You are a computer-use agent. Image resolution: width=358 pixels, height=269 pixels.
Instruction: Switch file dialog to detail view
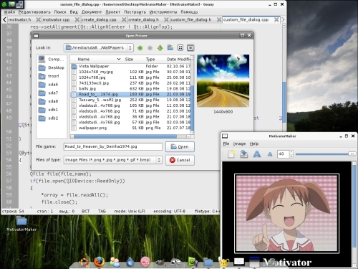tap(190, 48)
